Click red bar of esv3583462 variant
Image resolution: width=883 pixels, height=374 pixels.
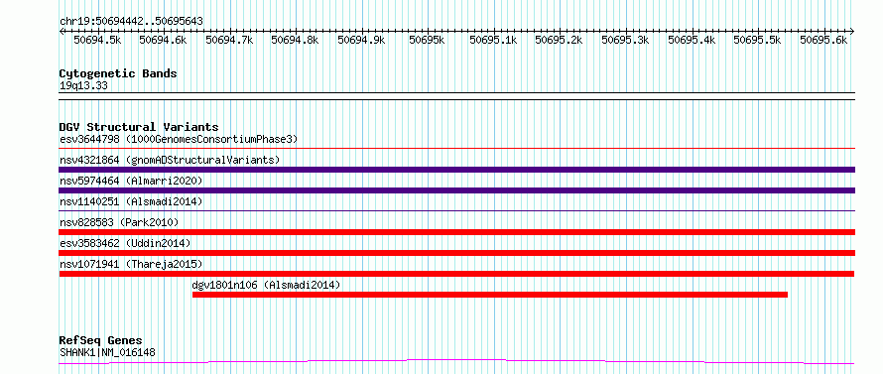click(457, 253)
